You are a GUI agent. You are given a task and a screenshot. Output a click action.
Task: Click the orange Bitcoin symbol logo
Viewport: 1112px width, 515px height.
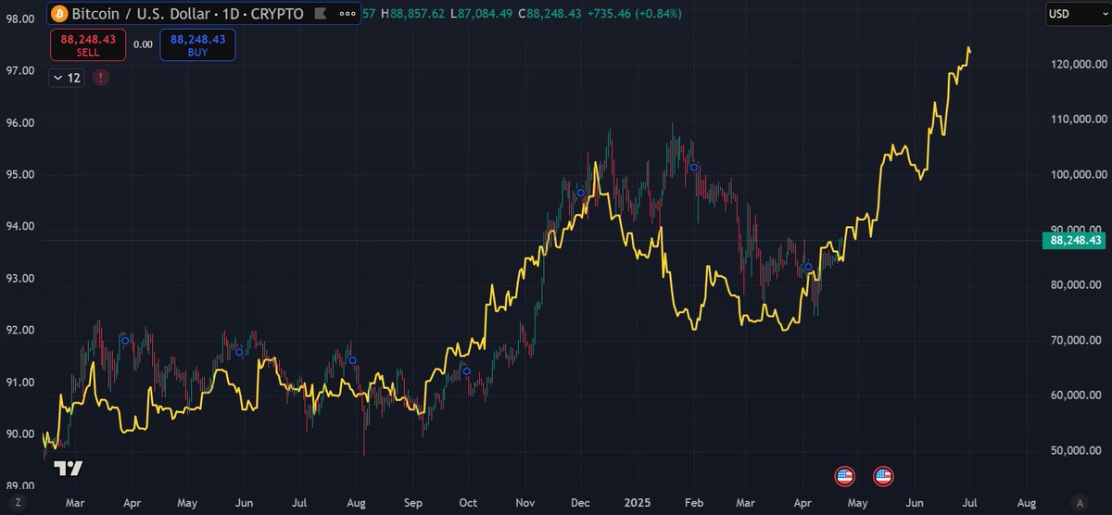click(60, 14)
